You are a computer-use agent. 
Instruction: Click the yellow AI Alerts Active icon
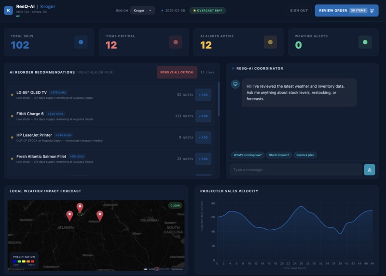pos(270,42)
